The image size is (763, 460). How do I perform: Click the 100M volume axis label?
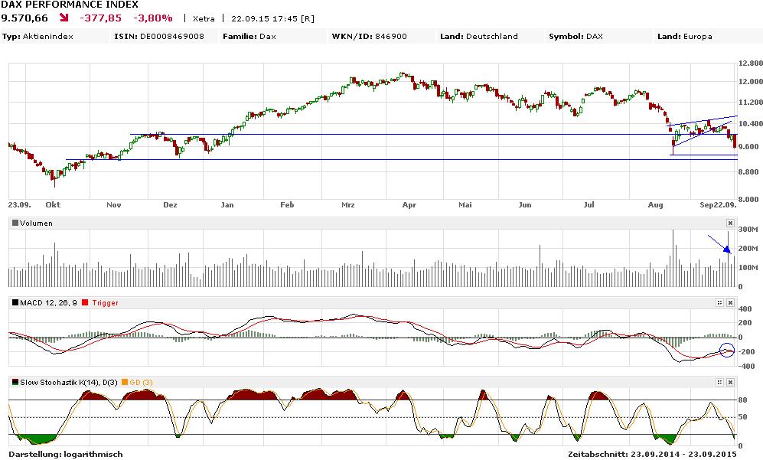coord(748,268)
